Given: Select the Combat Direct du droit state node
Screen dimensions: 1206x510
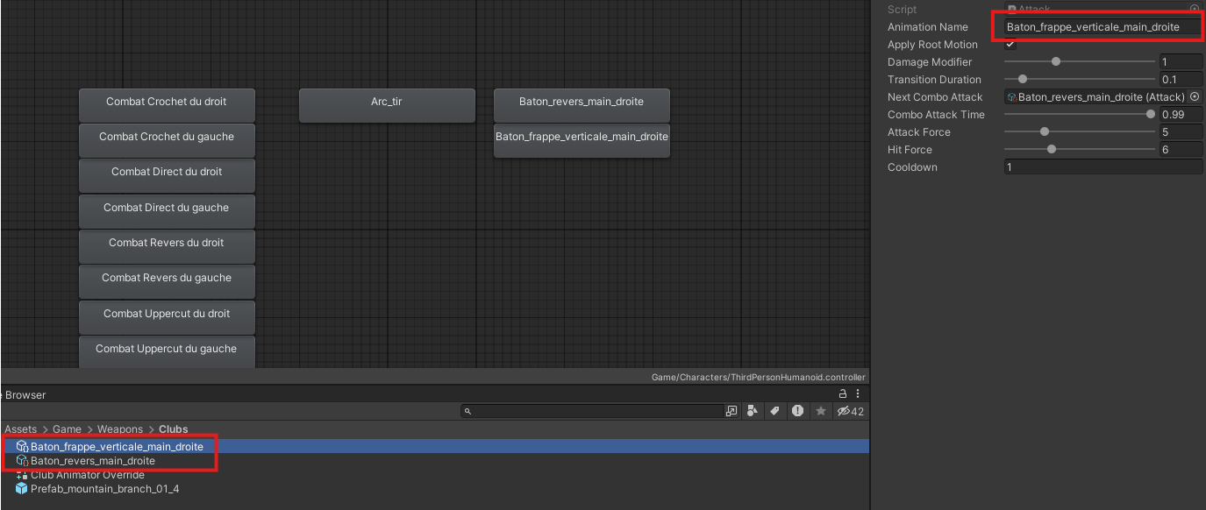Looking at the screenshot, I should 167,175.
